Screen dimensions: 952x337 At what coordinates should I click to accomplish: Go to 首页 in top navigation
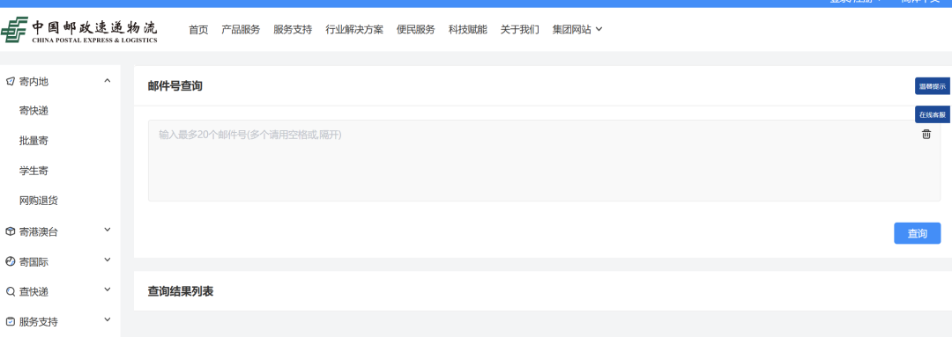point(198,29)
